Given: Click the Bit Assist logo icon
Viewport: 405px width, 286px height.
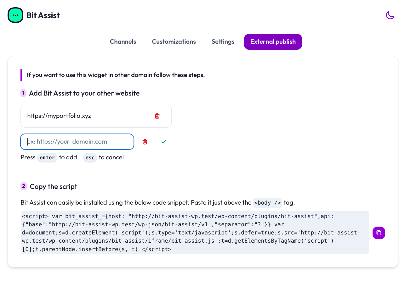Looking at the screenshot, I should [x=15, y=15].
